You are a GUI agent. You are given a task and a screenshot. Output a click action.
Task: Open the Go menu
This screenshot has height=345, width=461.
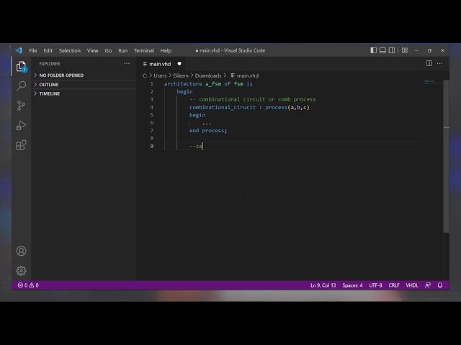tap(108, 50)
